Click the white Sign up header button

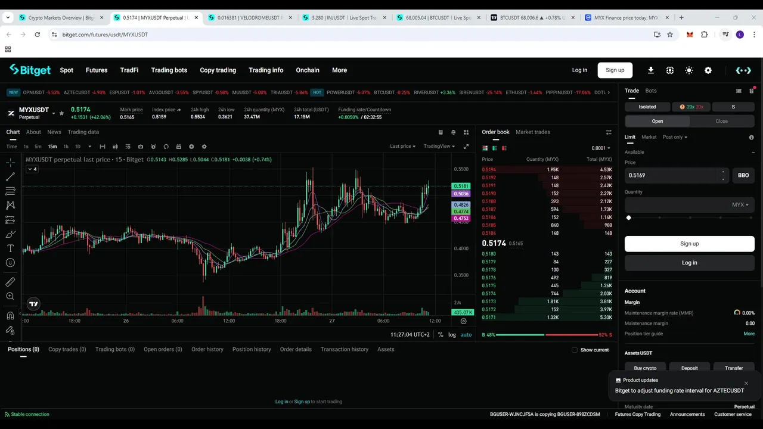(615, 70)
